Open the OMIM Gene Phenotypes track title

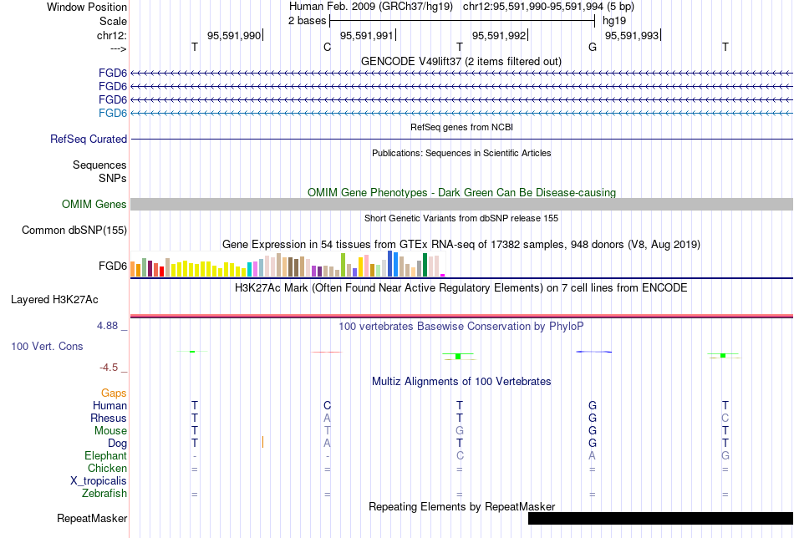(x=461, y=192)
